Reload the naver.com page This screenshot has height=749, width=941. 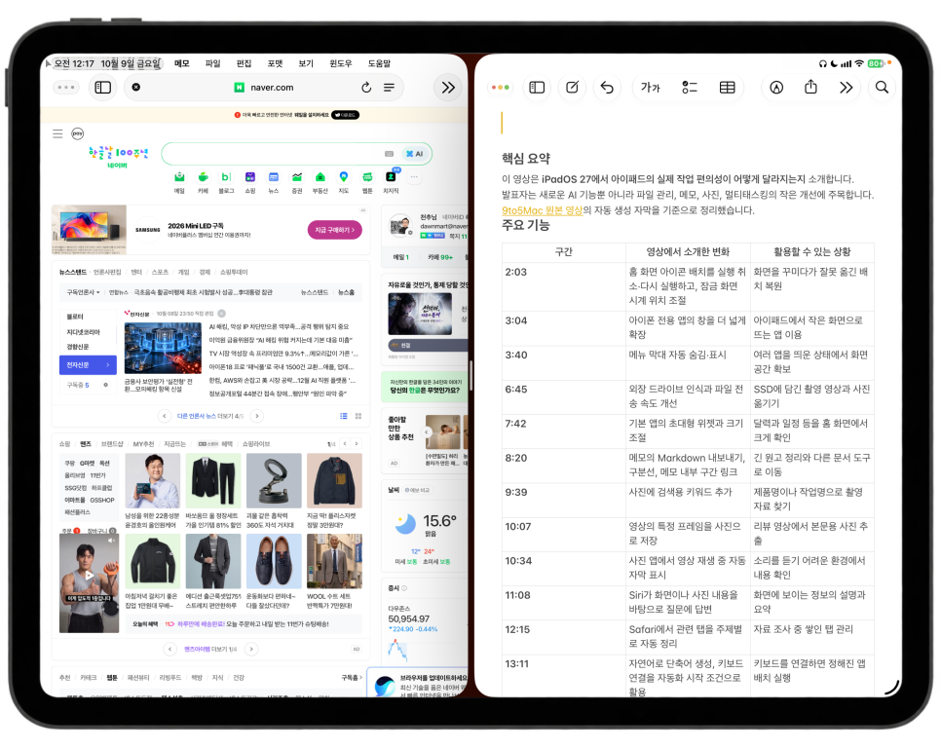point(366,88)
